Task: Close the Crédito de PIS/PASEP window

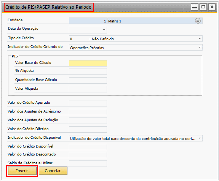Action: [212, 7]
